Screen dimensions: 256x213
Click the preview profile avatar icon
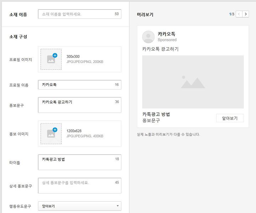(x=148, y=37)
